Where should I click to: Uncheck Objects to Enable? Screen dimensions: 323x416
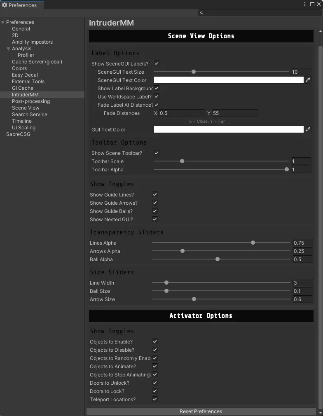coord(155,341)
